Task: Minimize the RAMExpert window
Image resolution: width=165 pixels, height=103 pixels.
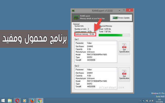Action: tap(120, 10)
